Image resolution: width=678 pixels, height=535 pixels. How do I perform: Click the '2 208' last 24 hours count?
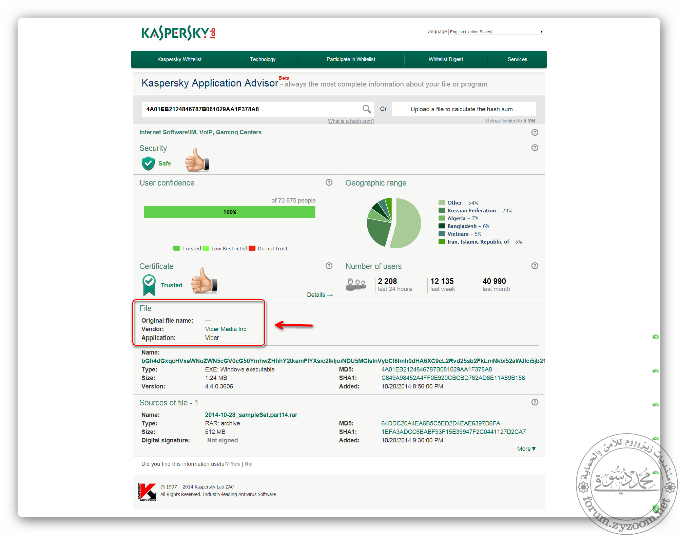[x=387, y=281]
